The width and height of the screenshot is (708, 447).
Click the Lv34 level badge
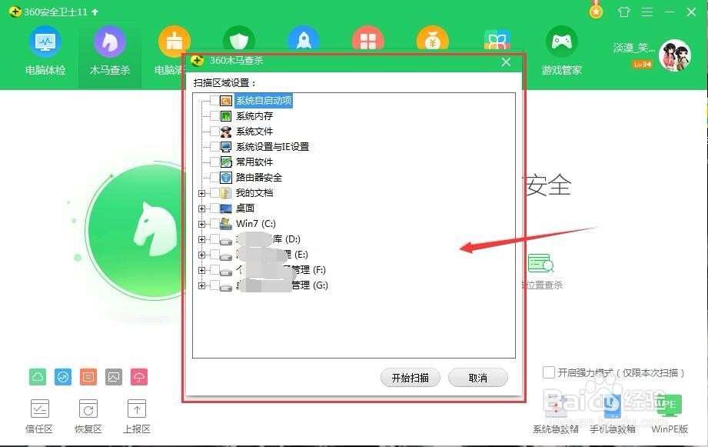(x=642, y=64)
